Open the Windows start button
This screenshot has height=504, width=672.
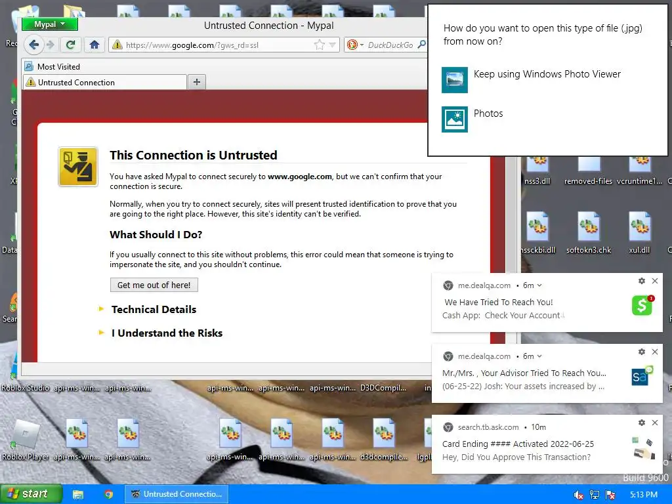tap(31, 494)
